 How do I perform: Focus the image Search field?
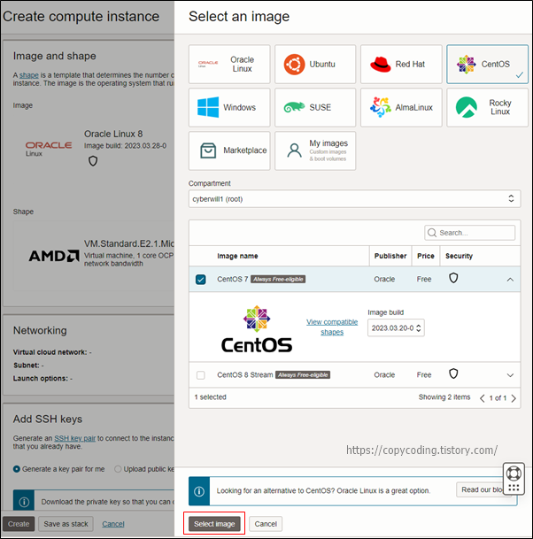click(x=470, y=233)
